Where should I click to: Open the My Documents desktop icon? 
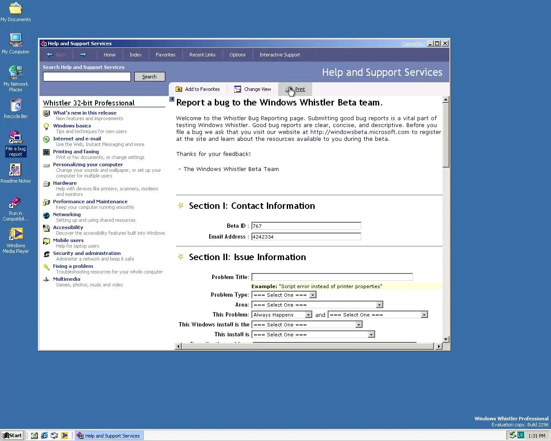15,12
